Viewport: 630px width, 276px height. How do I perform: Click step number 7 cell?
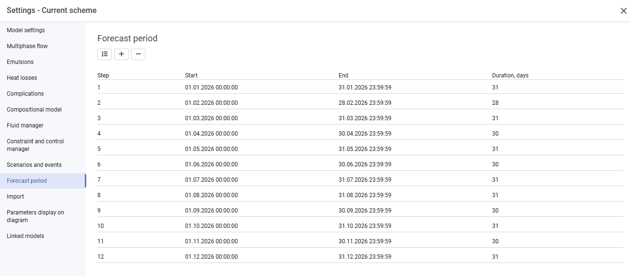(x=99, y=180)
